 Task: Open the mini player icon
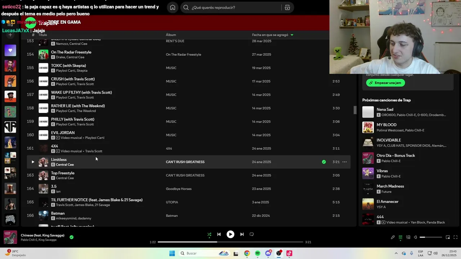pos(448,237)
